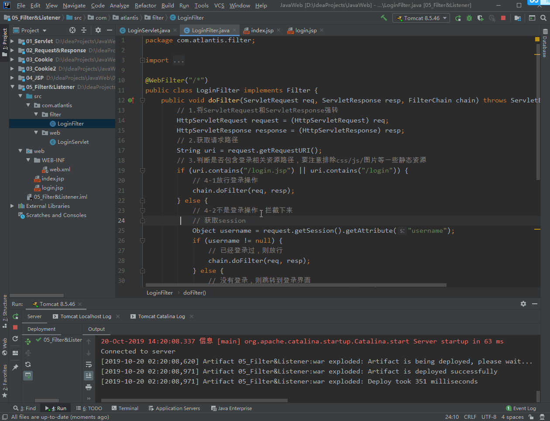The height and width of the screenshot is (421, 550).
Task: Stop Tomcat with the Run panel red square
Action: 15,327
